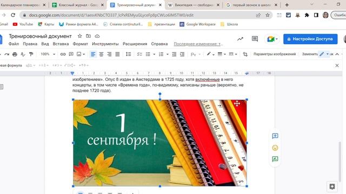Image resolution: width=346 pixels, height=194 pixels.
Task: Close the equation toolbar
Action: point(337,65)
